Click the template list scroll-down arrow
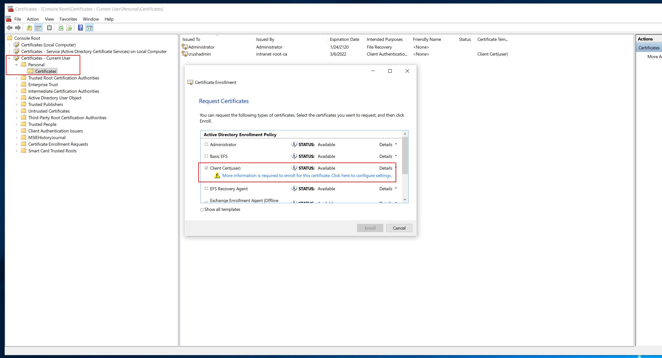Viewport: 662px width, 358px height. tap(405, 200)
